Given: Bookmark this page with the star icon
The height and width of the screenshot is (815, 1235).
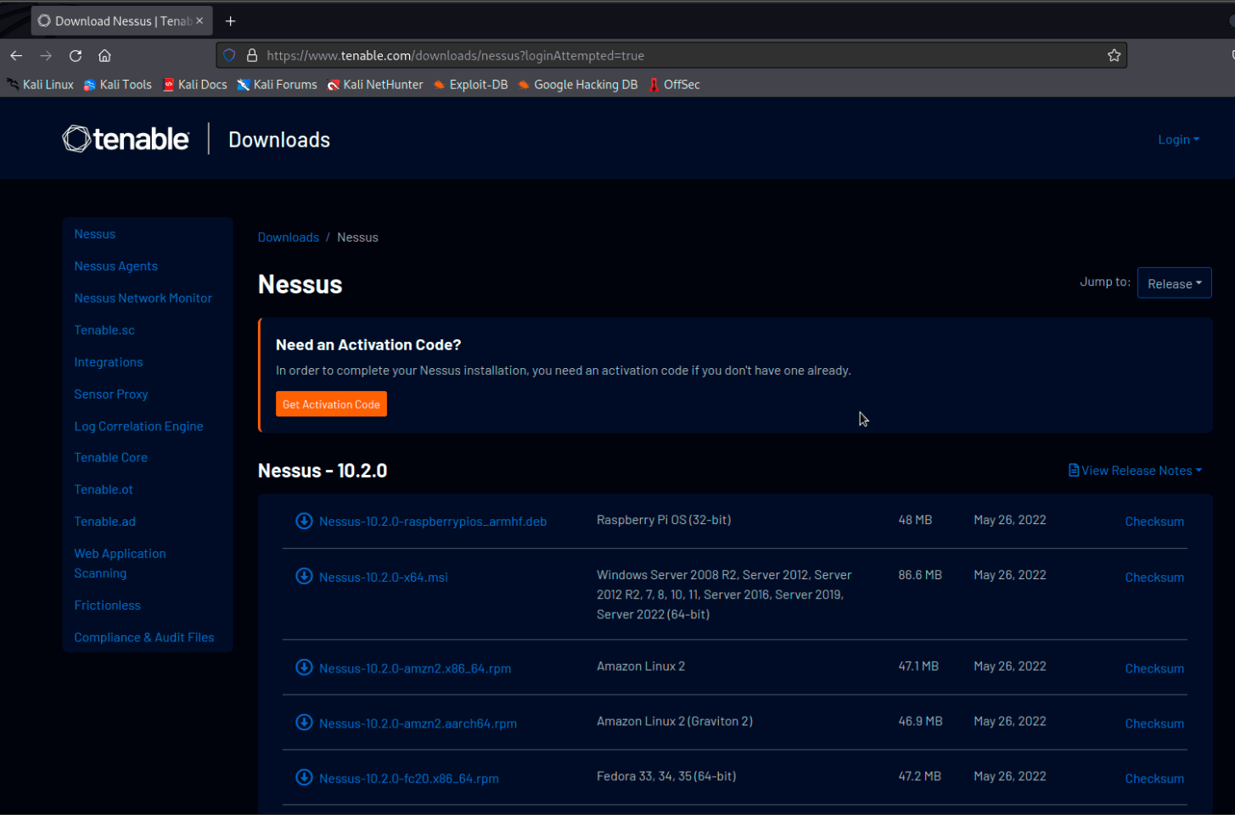Looking at the screenshot, I should pyautogui.click(x=1114, y=56).
